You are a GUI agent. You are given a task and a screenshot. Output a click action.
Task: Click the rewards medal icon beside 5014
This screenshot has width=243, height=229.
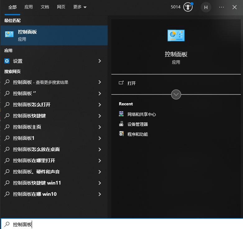[x=188, y=7]
